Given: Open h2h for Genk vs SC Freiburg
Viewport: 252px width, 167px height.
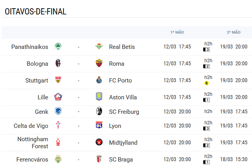Looking at the screenshot, I should click(208, 111).
